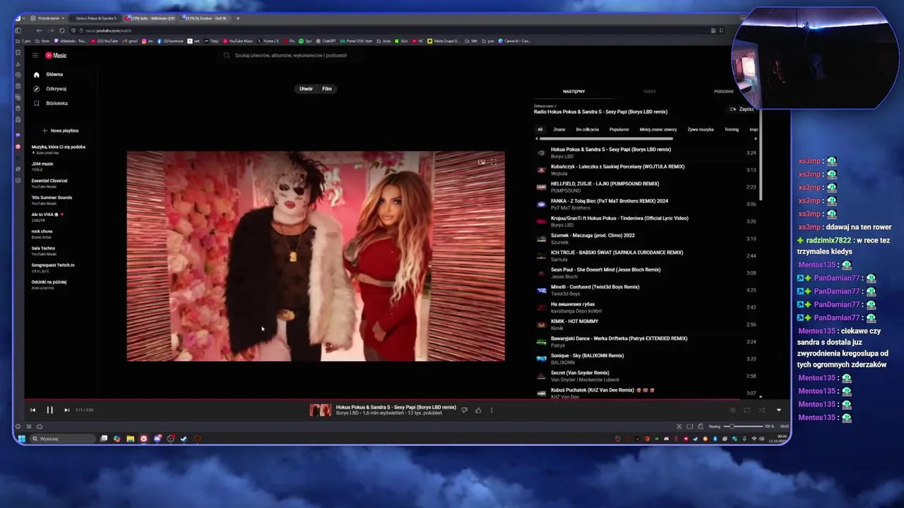Open the YouTube Music bookmark
This screenshot has width=904, height=508.
pos(238,41)
